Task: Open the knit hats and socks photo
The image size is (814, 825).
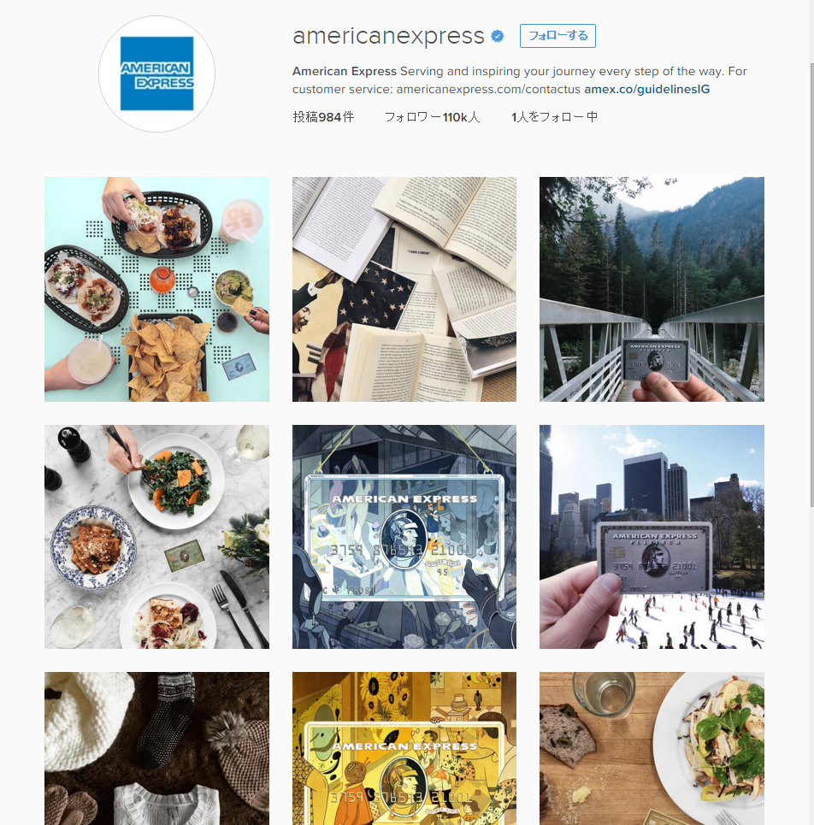Action: coord(156,748)
